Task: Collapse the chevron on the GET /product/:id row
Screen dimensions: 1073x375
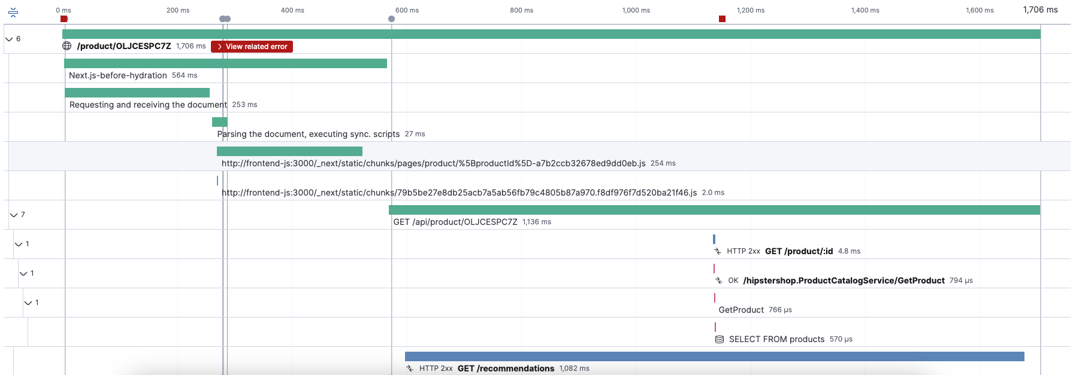Action: pyautogui.click(x=19, y=244)
